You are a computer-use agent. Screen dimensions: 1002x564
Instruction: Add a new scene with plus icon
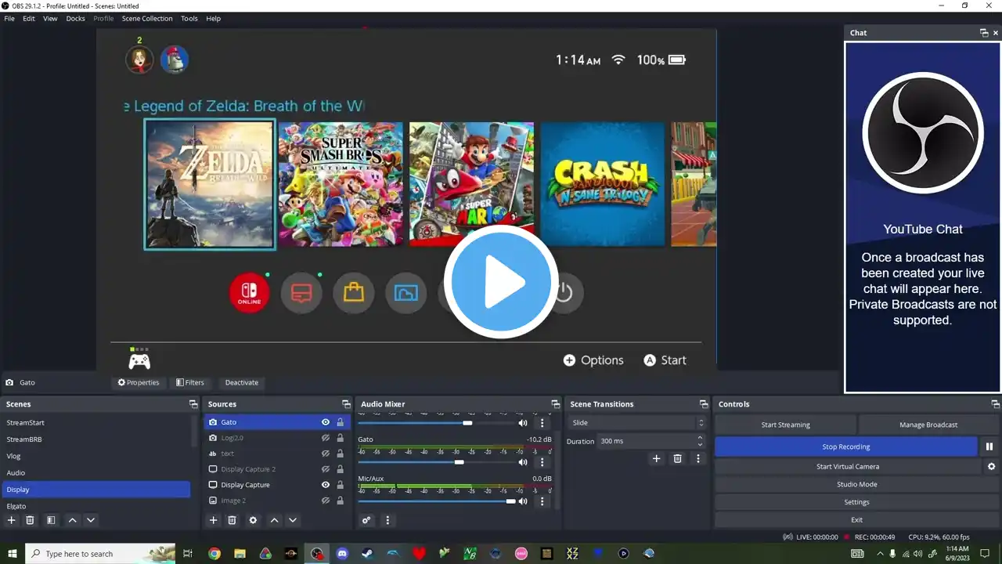11,520
